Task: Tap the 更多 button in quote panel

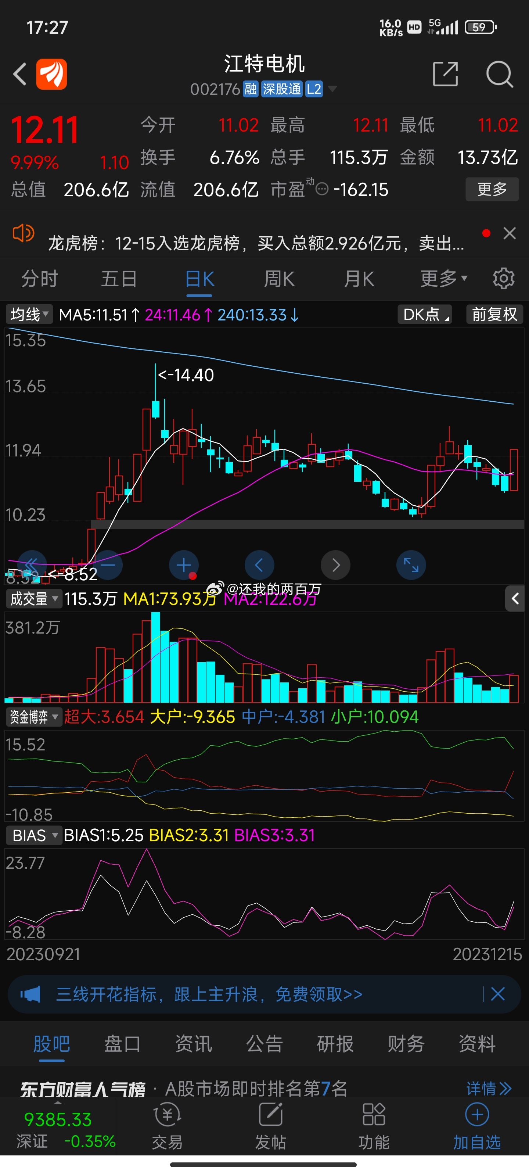Action: point(492,189)
